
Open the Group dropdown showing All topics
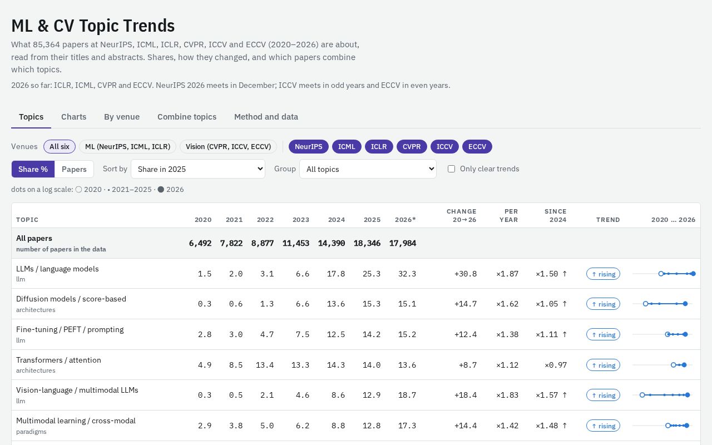coord(368,169)
